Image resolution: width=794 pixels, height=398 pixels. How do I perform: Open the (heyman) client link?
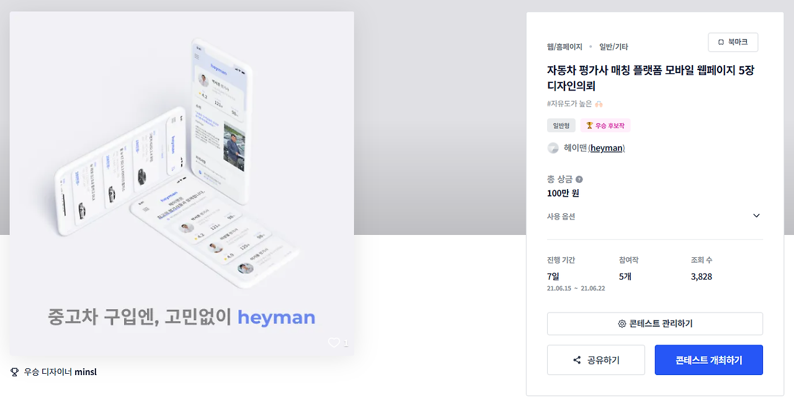tap(606, 148)
